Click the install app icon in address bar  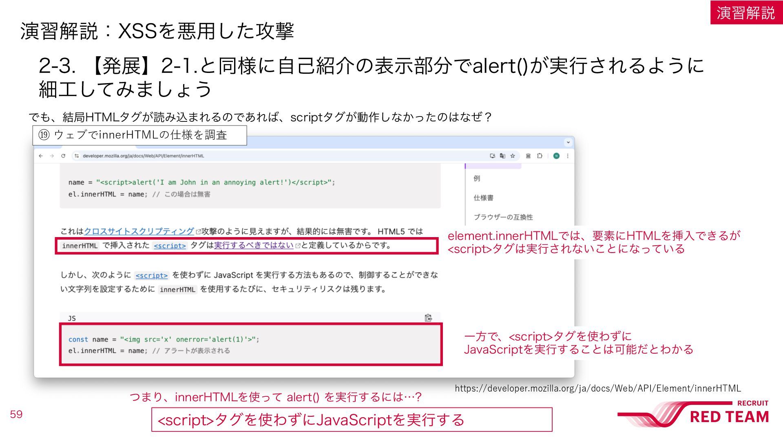click(x=493, y=156)
